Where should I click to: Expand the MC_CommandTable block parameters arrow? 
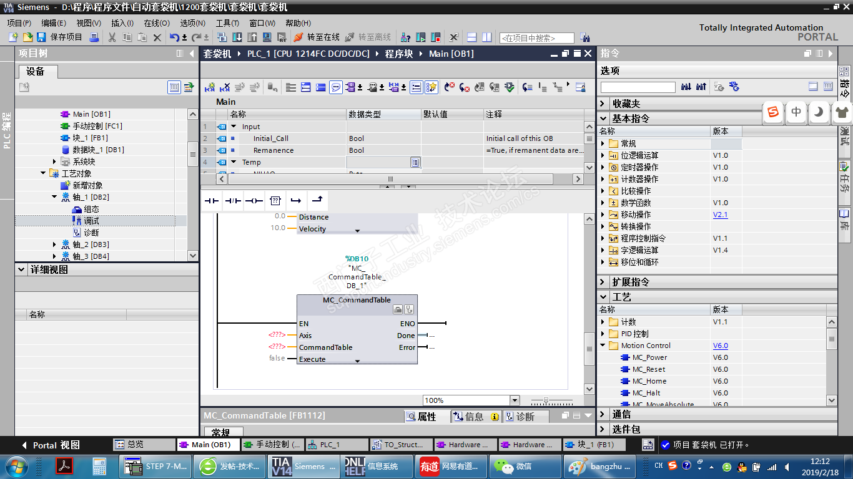(357, 361)
